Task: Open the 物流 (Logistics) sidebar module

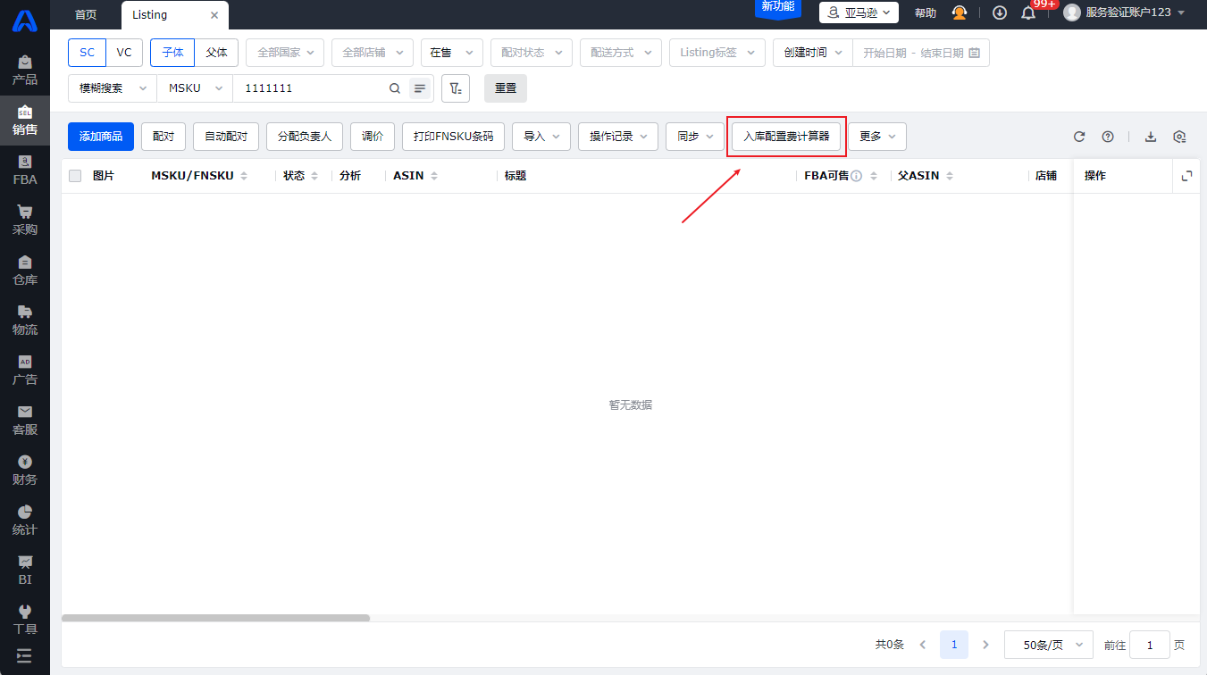Action: (x=25, y=321)
